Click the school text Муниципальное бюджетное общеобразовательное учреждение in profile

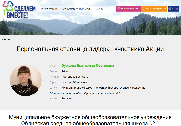104,88
